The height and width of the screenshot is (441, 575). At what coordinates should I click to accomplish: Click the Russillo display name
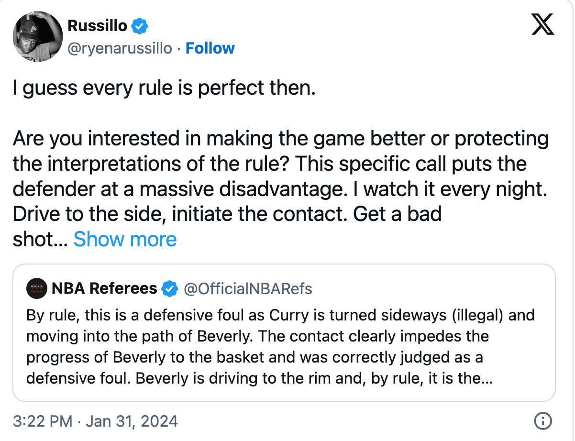coord(96,26)
